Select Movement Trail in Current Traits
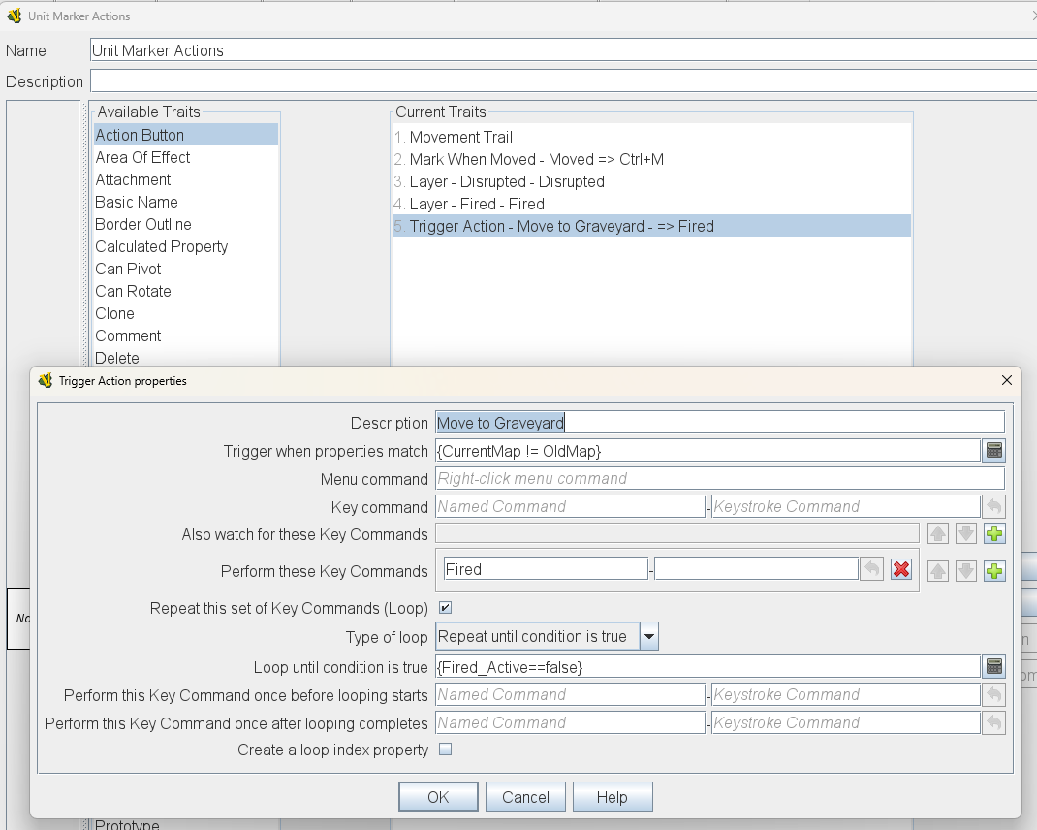 click(x=651, y=137)
